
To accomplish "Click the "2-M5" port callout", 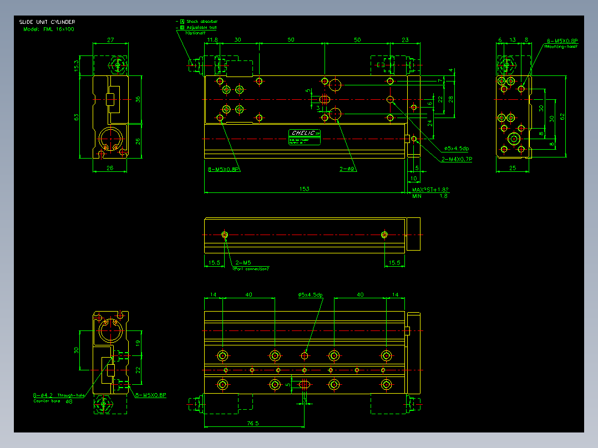I will point(243,263).
